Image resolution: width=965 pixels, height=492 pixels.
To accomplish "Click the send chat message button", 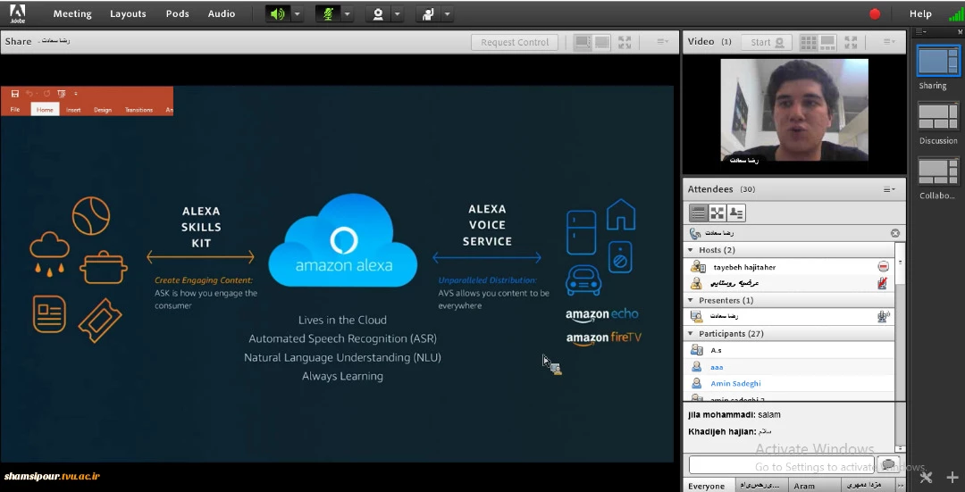I will point(887,464).
